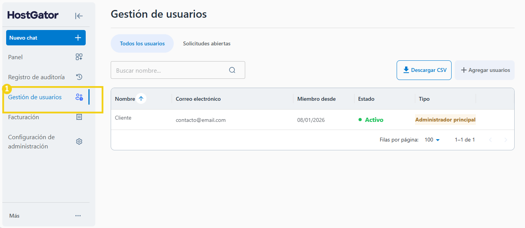Switch to Todos los usuarios tab
Image resolution: width=525 pixels, height=228 pixels.
(142, 43)
